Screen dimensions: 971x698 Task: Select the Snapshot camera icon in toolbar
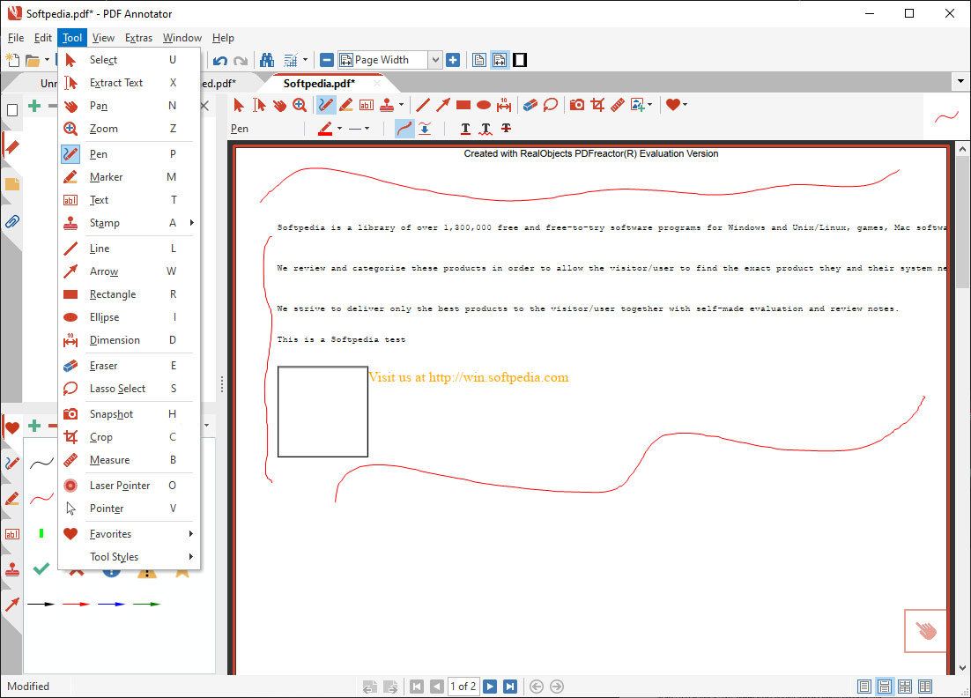[577, 105]
